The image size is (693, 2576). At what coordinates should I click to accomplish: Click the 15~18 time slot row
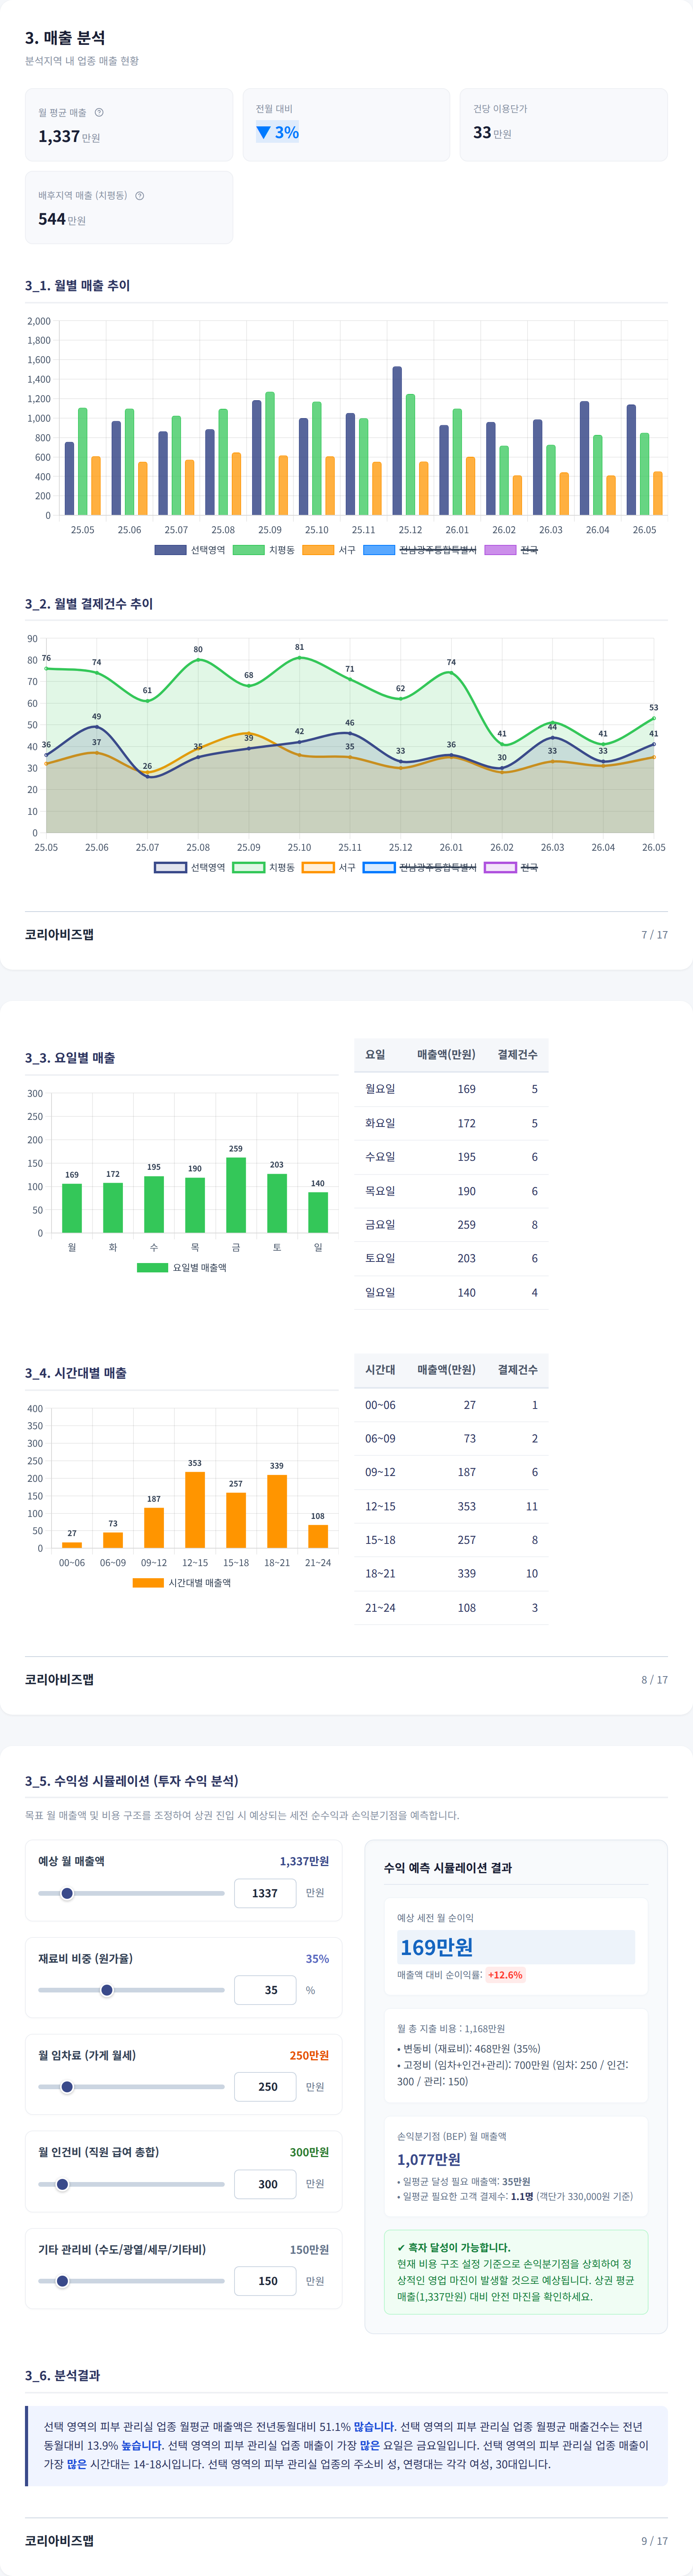click(x=451, y=1540)
